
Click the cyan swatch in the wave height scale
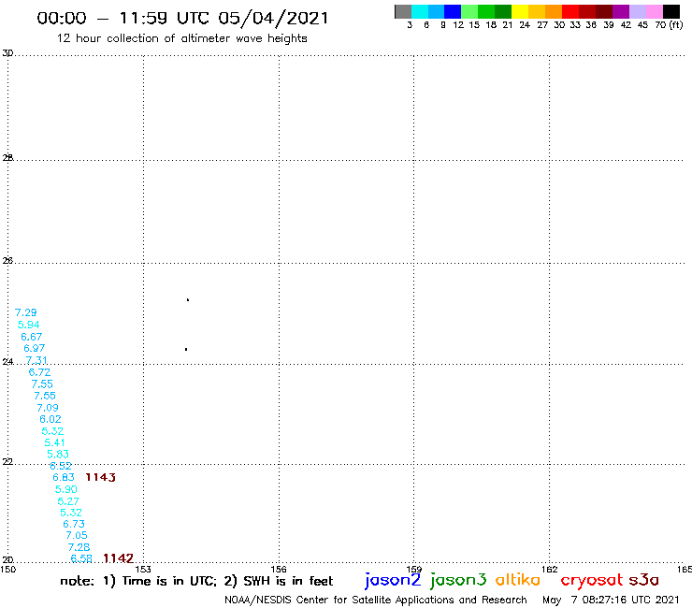[x=420, y=11]
